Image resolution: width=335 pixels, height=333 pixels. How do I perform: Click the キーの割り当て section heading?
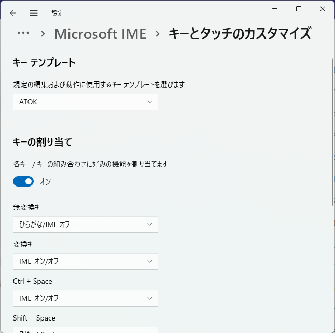point(42,142)
